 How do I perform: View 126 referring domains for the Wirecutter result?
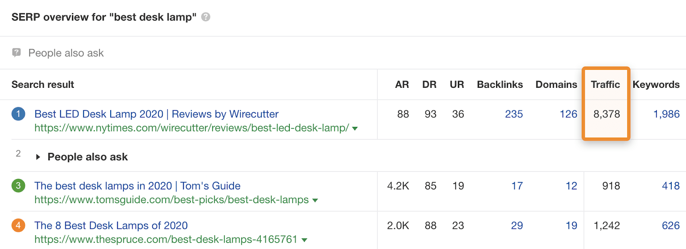569,114
